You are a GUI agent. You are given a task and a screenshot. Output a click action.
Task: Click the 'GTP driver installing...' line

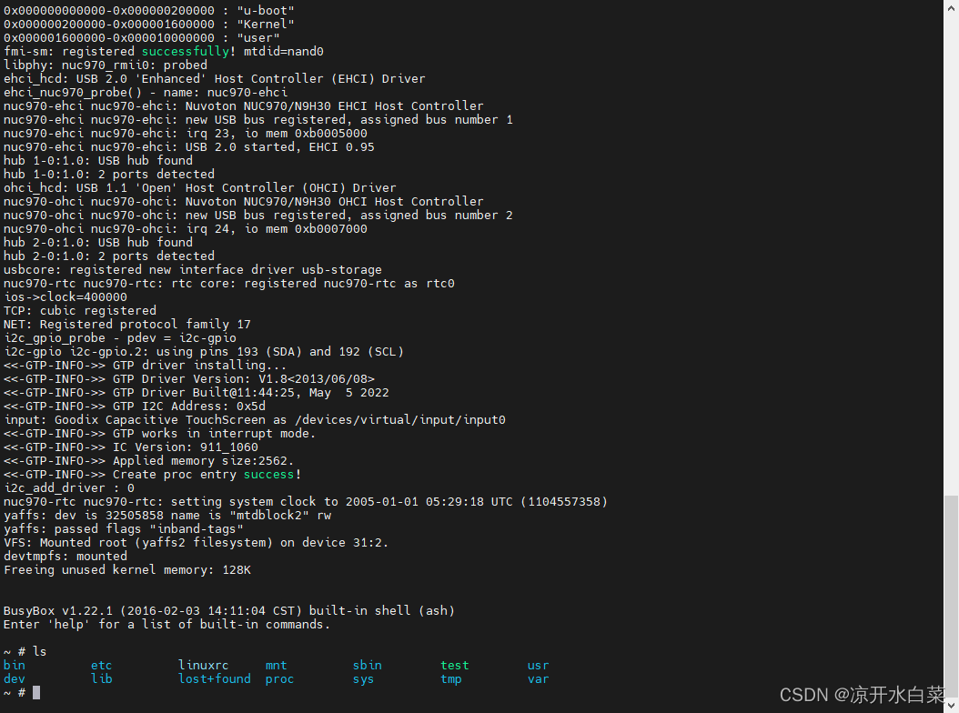click(x=145, y=365)
